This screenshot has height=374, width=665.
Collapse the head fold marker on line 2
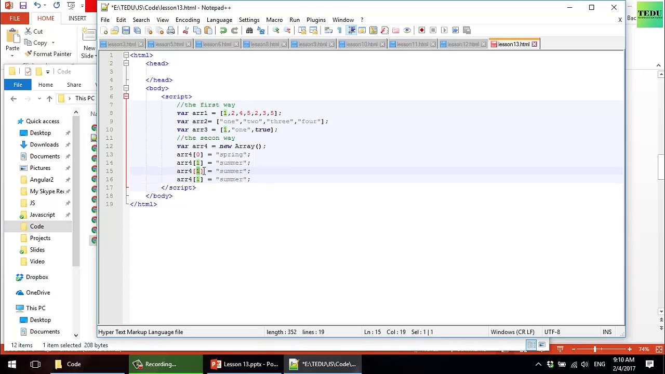coord(126,63)
